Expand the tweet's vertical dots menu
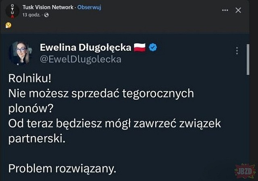Viewport: 258px width, 181px height. point(237,51)
